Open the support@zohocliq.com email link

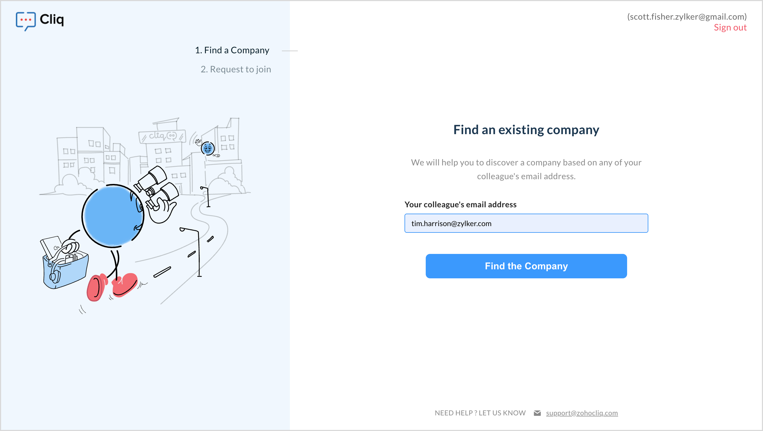[582, 413]
